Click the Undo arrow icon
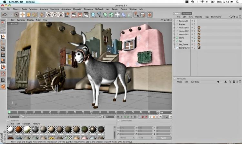 pos(4,15)
